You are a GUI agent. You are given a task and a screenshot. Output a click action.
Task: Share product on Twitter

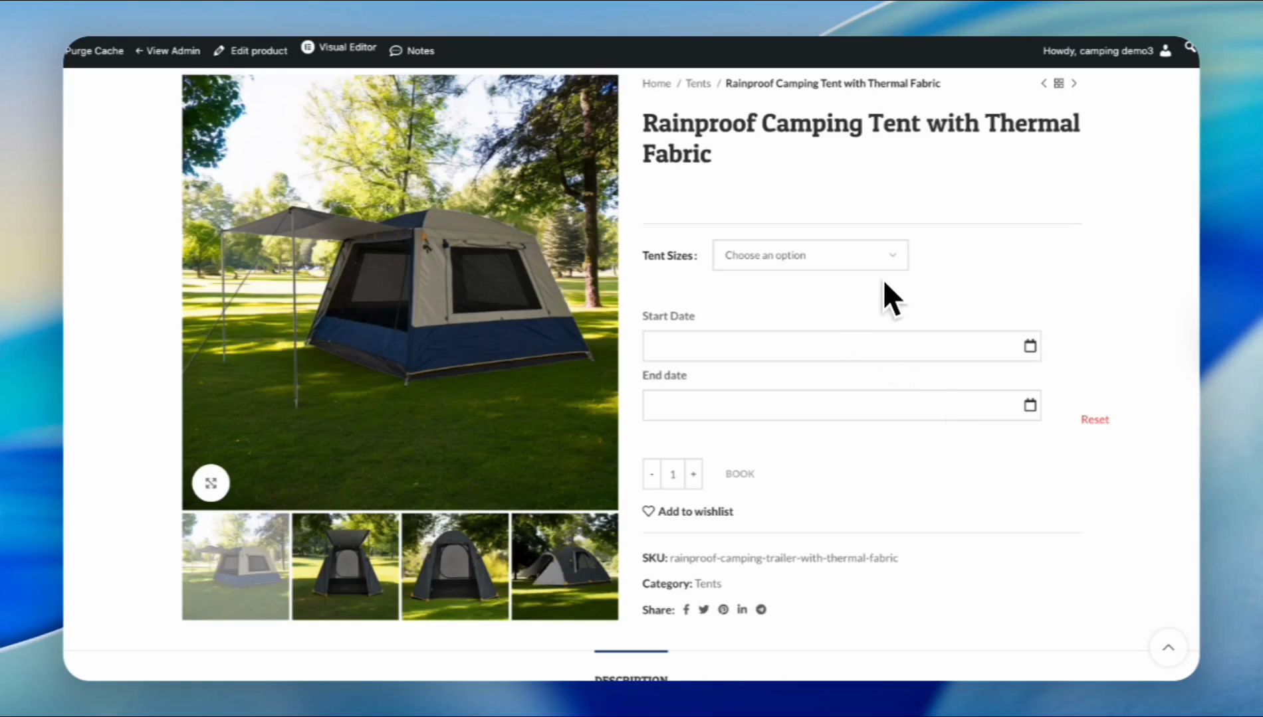coord(704,609)
